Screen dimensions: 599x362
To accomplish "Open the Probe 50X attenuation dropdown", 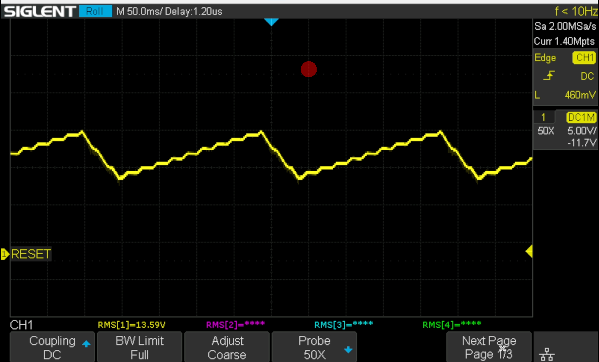I will click(314, 347).
